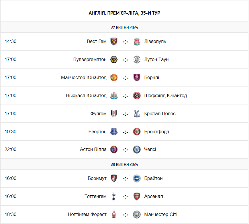Image resolution: width=249 pixels, height=224 pixels.
Task: Click the Chelsea lion crest
Action: coord(137,150)
